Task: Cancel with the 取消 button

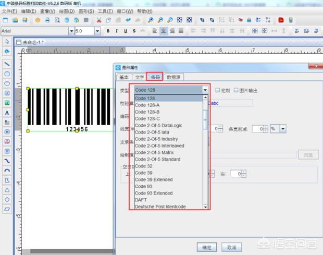Action: point(231,247)
